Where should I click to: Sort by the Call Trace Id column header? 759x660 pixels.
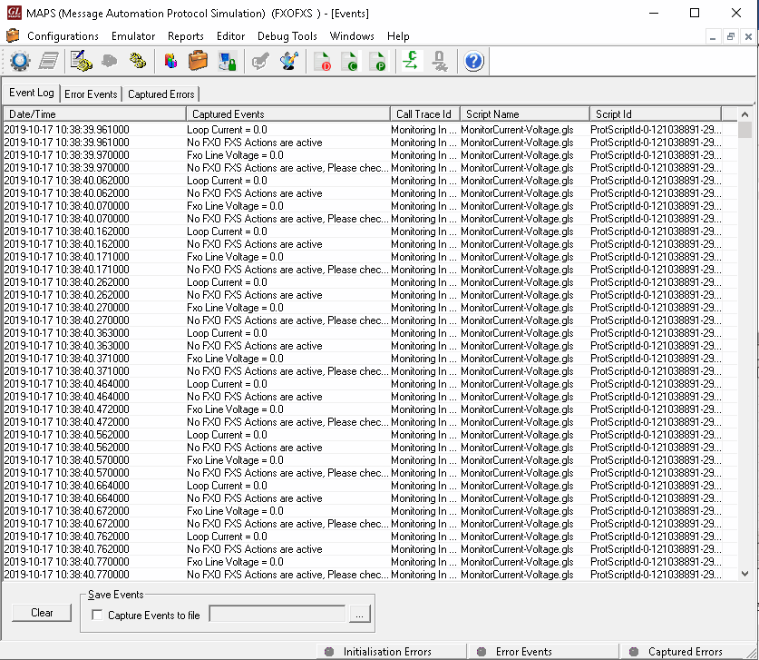(425, 113)
